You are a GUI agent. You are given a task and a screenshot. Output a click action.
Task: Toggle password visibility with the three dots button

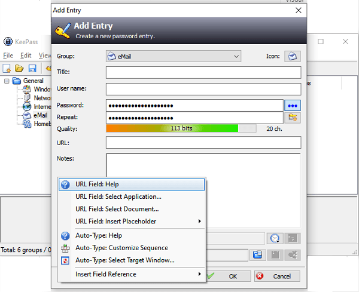click(x=293, y=106)
